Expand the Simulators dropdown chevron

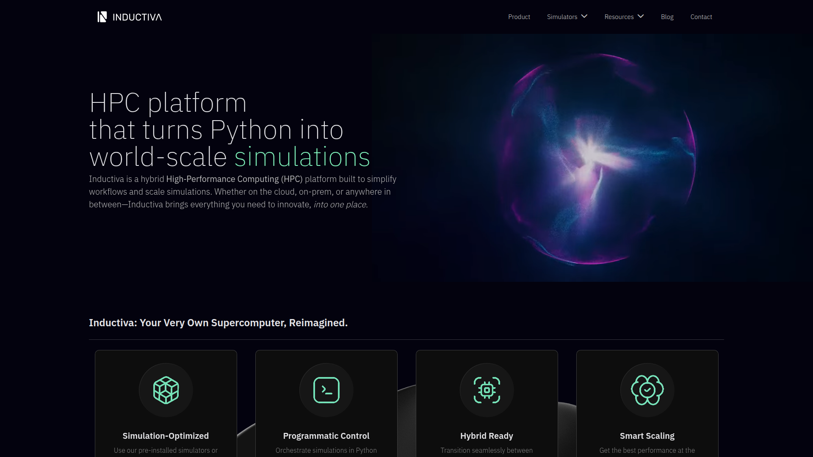(584, 17)
